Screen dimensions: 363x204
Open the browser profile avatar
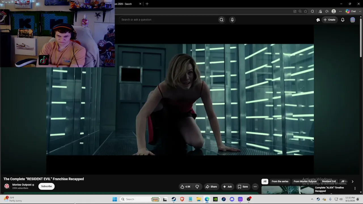tap(334, 11)
